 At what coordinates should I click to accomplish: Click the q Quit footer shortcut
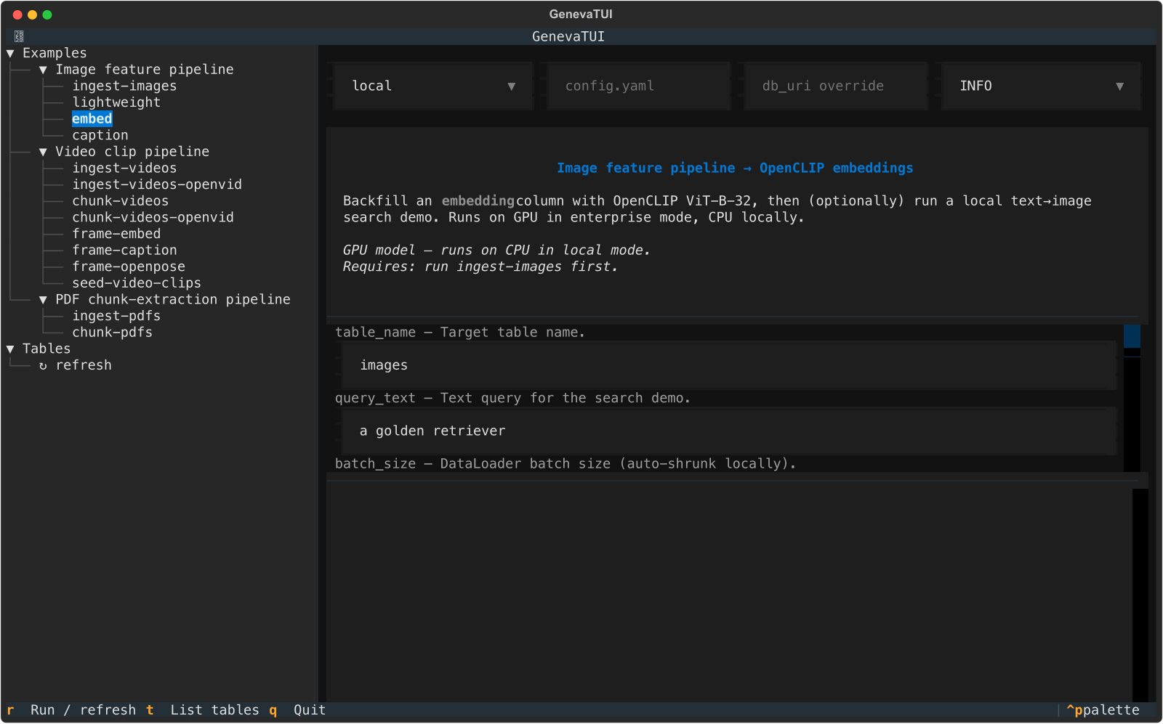point(297,710)
